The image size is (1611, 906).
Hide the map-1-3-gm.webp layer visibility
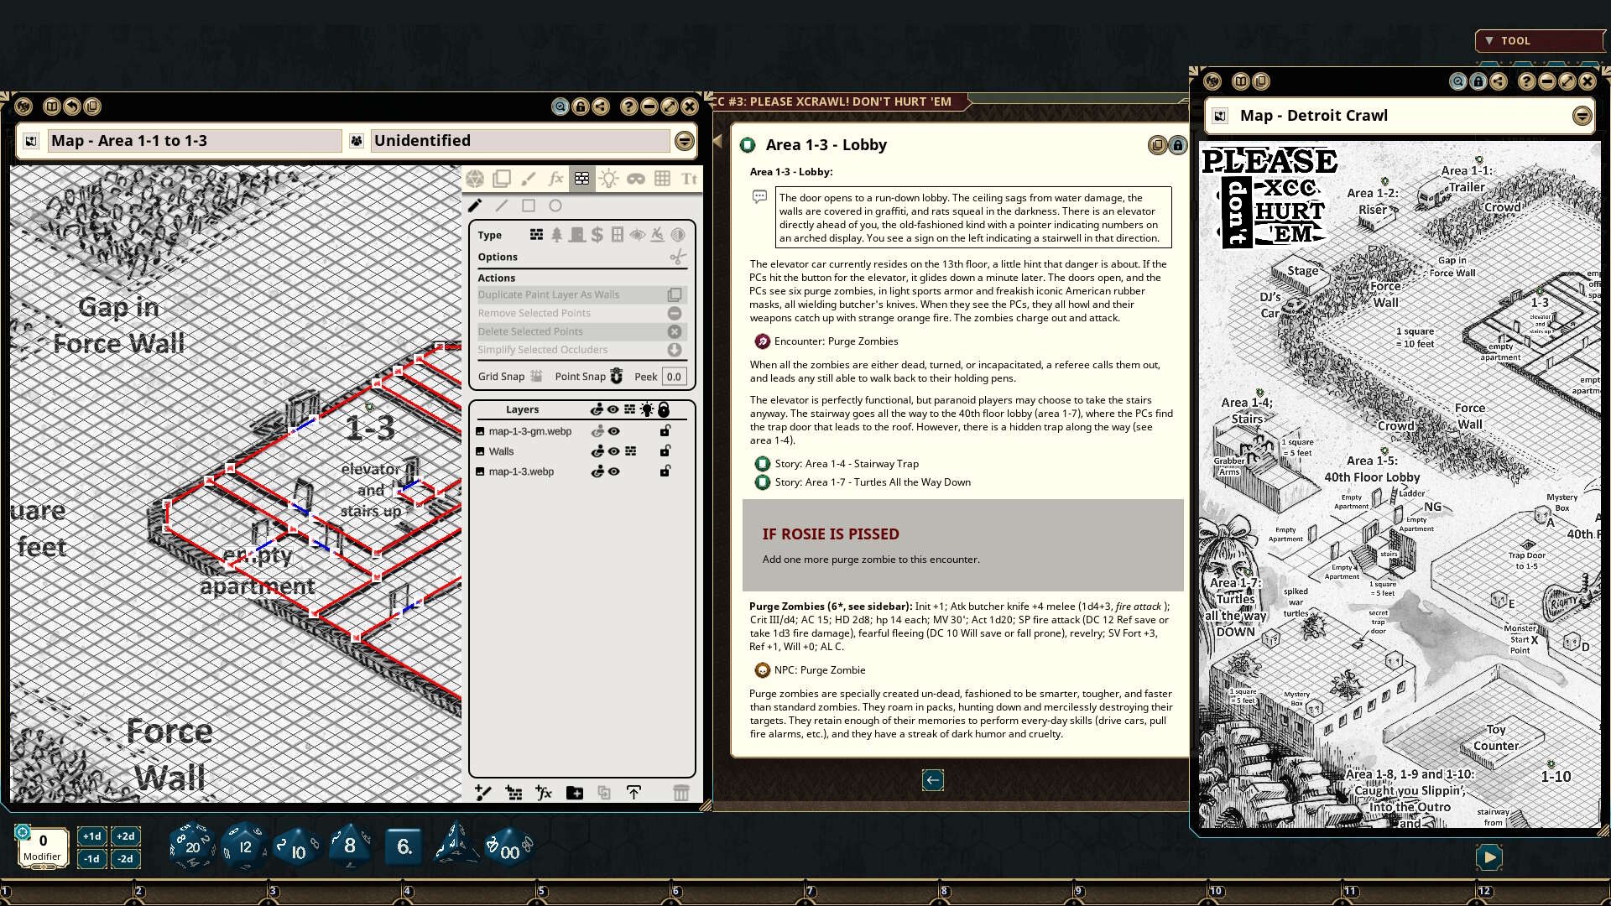click(614, 431)
